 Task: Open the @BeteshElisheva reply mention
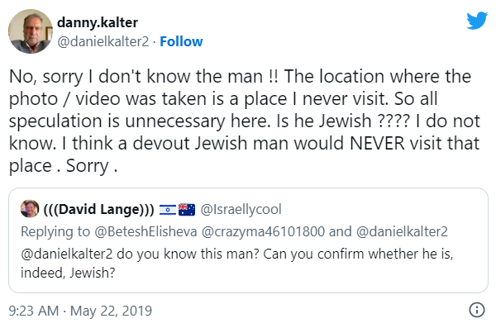(145, 231)
